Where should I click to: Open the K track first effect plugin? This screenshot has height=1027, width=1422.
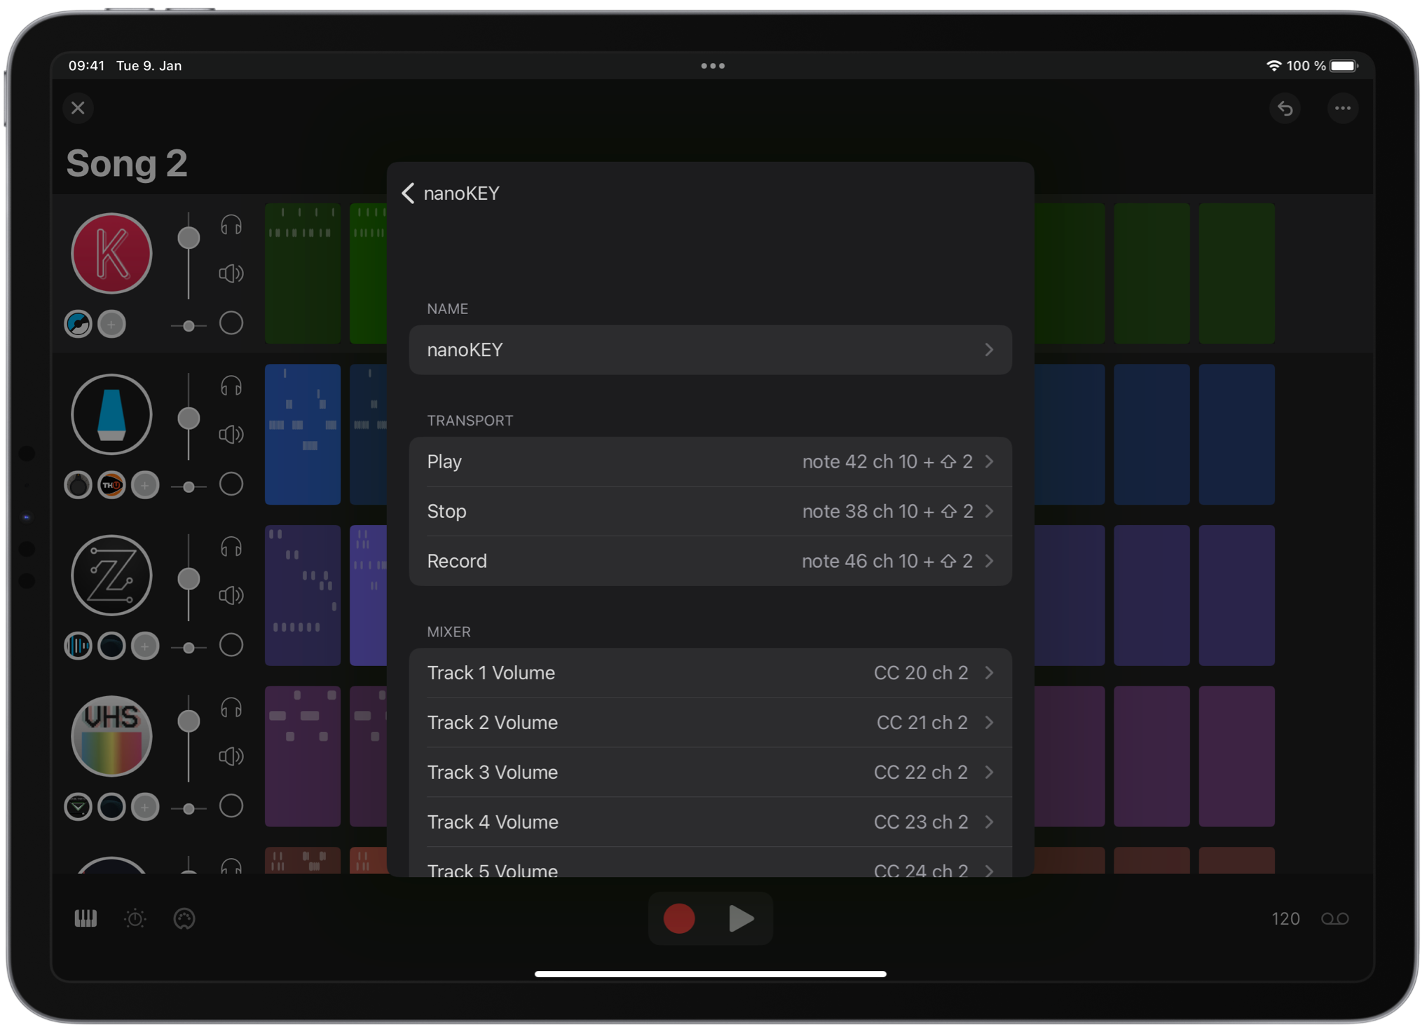tap(78, 324)
